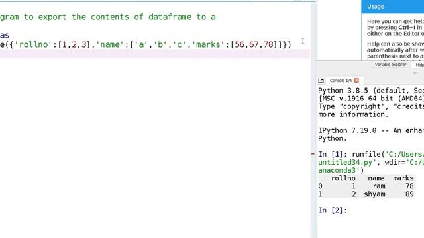The image size is (424, 238).
Task: Click the In [1]: runfile command line
Action: tap(371, 154)
